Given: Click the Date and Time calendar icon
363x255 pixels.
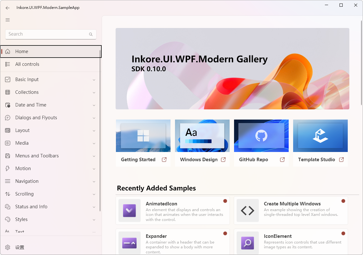Looking at the screenshot, I should pos(8,105).
